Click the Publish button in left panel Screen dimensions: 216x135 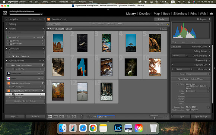pos(35,116)
